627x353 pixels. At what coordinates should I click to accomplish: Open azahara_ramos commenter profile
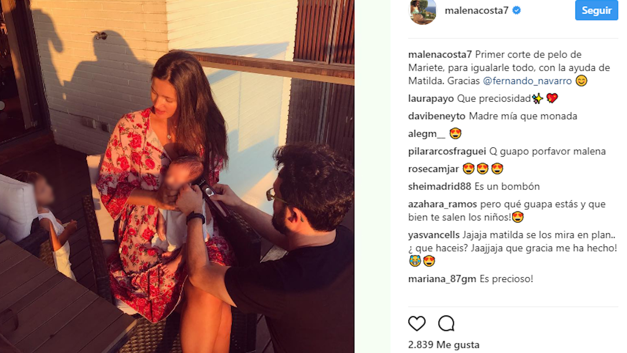click(x=442, y=204)
